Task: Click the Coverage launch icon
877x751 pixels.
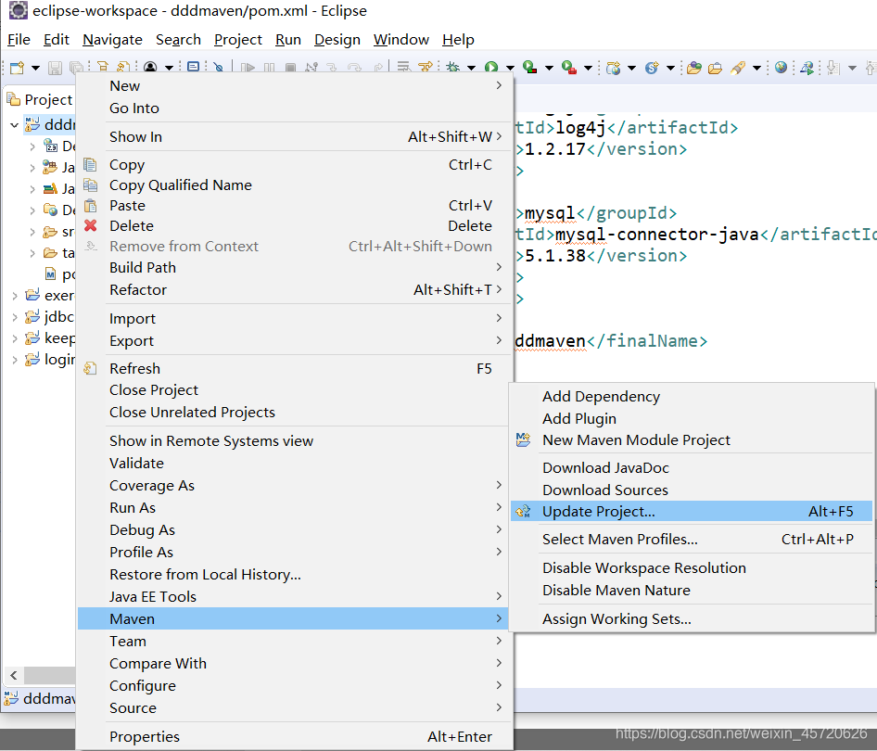Action: [x=529, y=68]
